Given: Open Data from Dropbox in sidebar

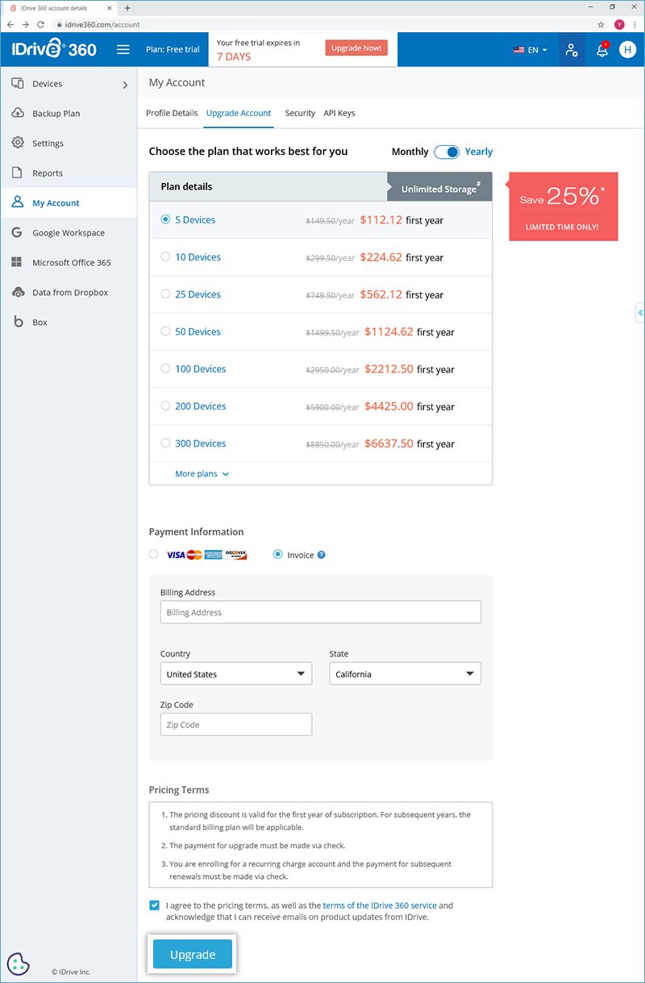Looking at the screenshot, I should tap(69, 293).
